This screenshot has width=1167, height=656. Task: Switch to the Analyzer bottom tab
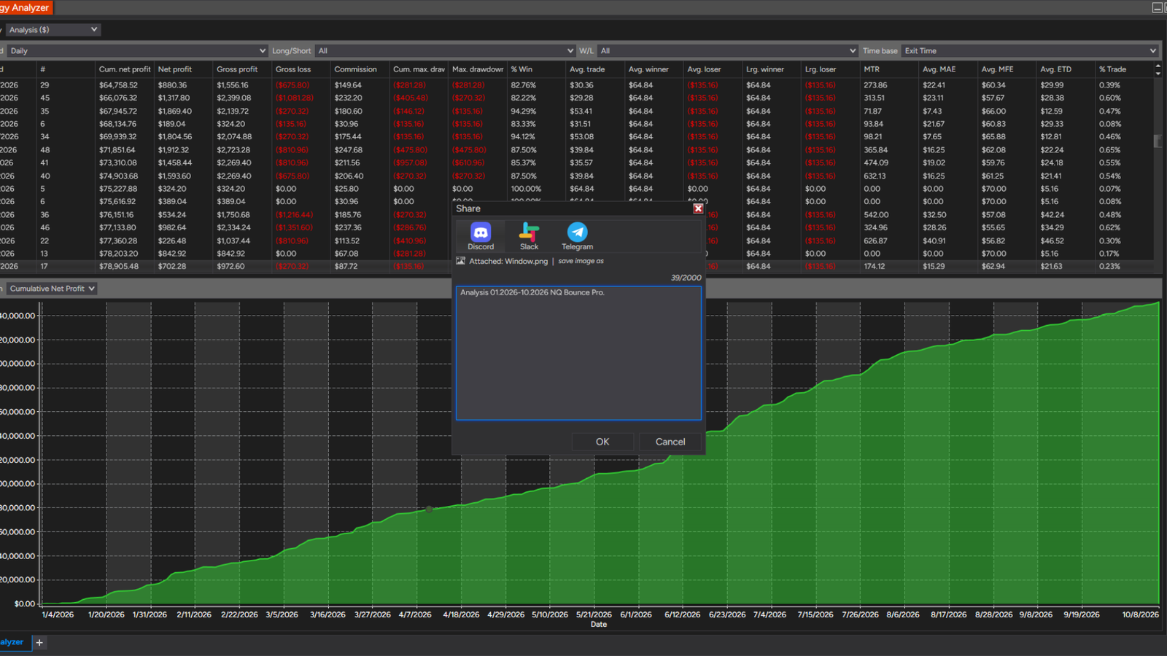pyautogui.click(x=13, y=642)
